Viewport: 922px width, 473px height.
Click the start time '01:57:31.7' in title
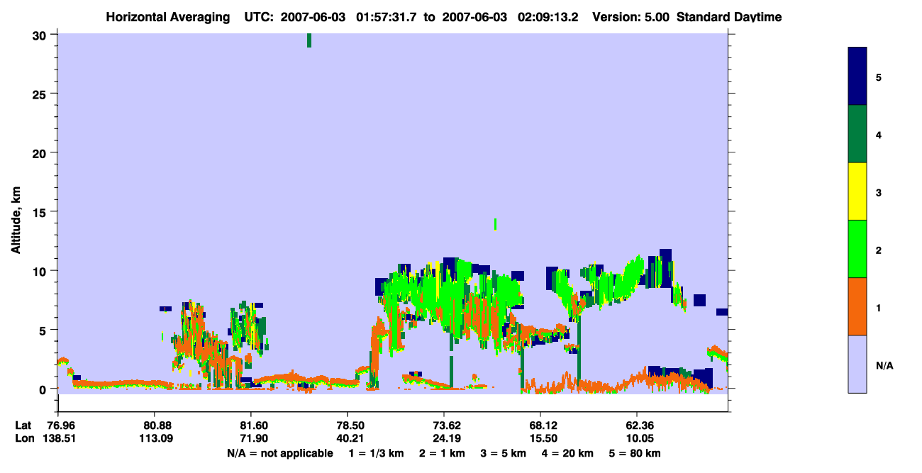coord(387,17)
